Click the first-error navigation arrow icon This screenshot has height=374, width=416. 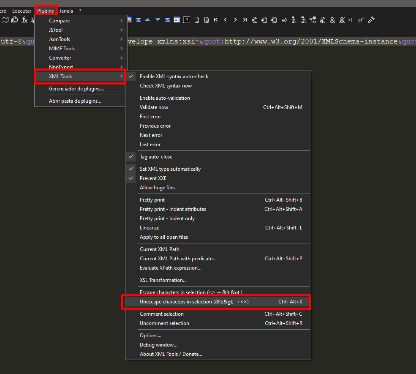(215, 19)
